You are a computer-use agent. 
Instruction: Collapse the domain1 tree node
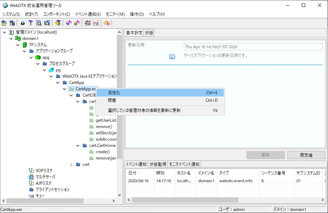coord(11,38)
